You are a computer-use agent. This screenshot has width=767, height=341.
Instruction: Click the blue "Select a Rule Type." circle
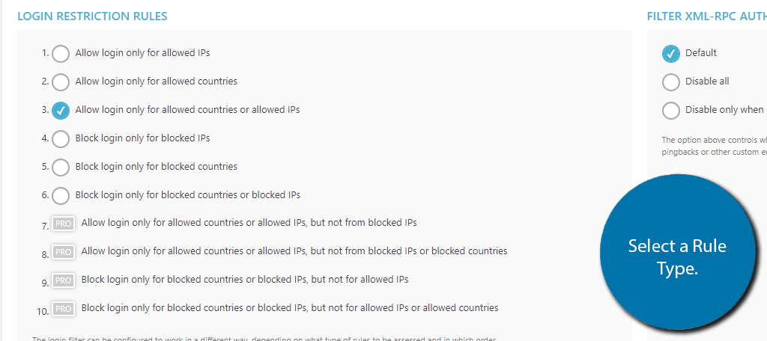tap(677, 251)
